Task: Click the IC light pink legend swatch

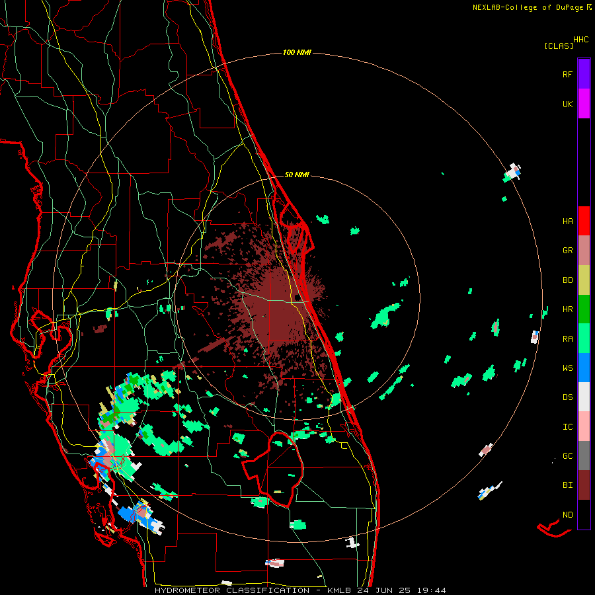Action: tap(584, 426)
